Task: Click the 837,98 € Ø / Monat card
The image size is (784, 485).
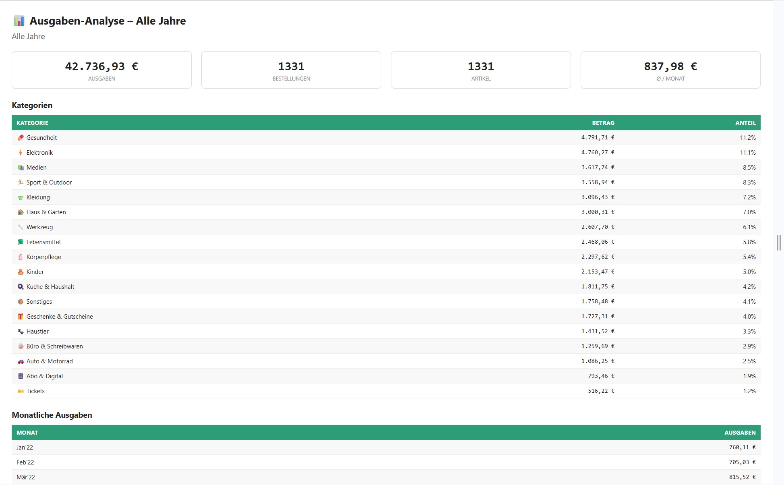Action: click(670, 70)
